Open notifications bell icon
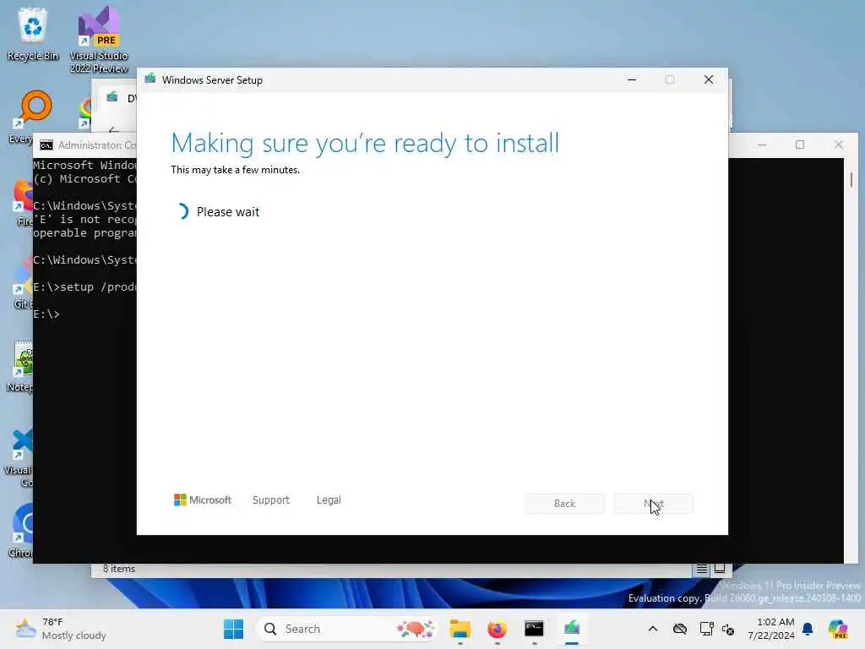 808,629
